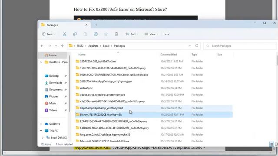Open Desktop in Quick access

click(x=54, y=76)
